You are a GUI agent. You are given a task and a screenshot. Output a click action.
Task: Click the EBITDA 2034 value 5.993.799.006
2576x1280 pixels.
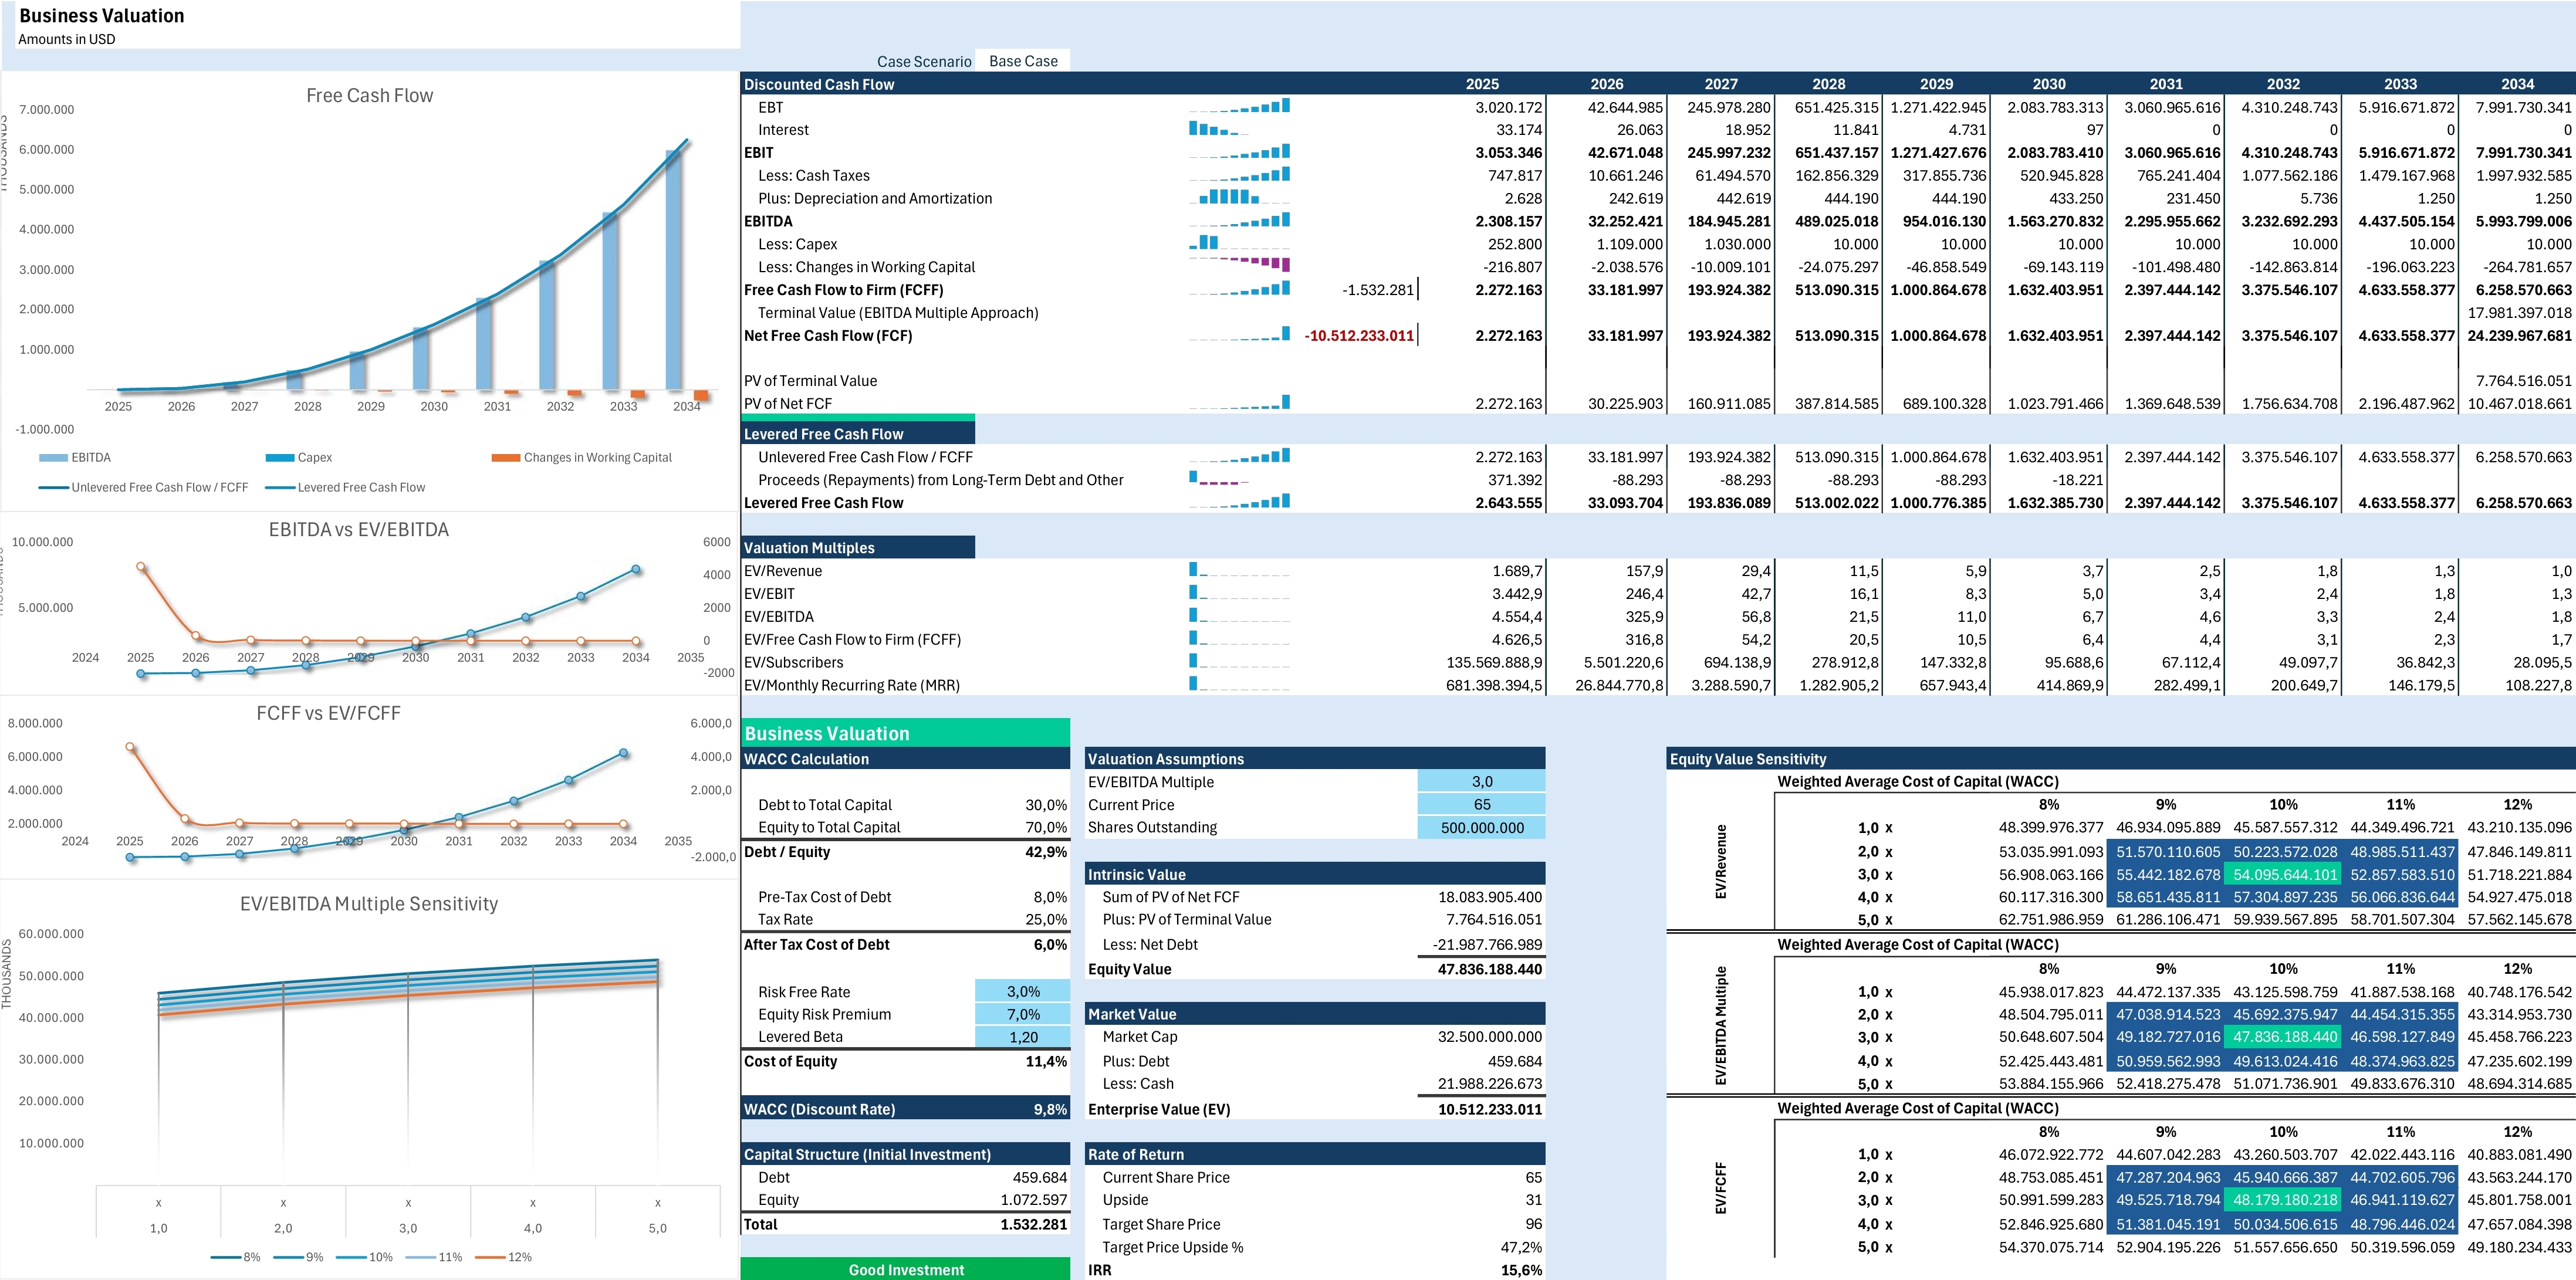coord(2523,221)
